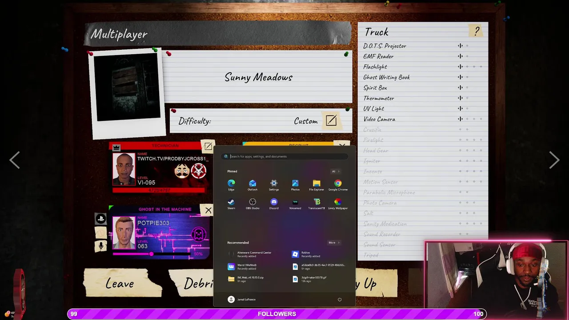Open IM_Web_v6.10.15.0.zip recommended file

(x=246, y=279)
